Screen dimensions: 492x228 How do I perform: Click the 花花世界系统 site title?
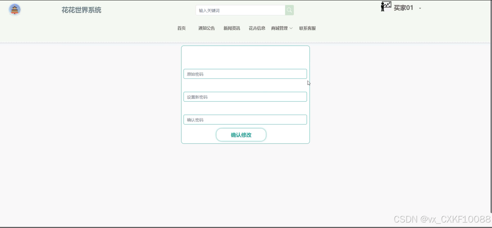(x=81, y=10)
